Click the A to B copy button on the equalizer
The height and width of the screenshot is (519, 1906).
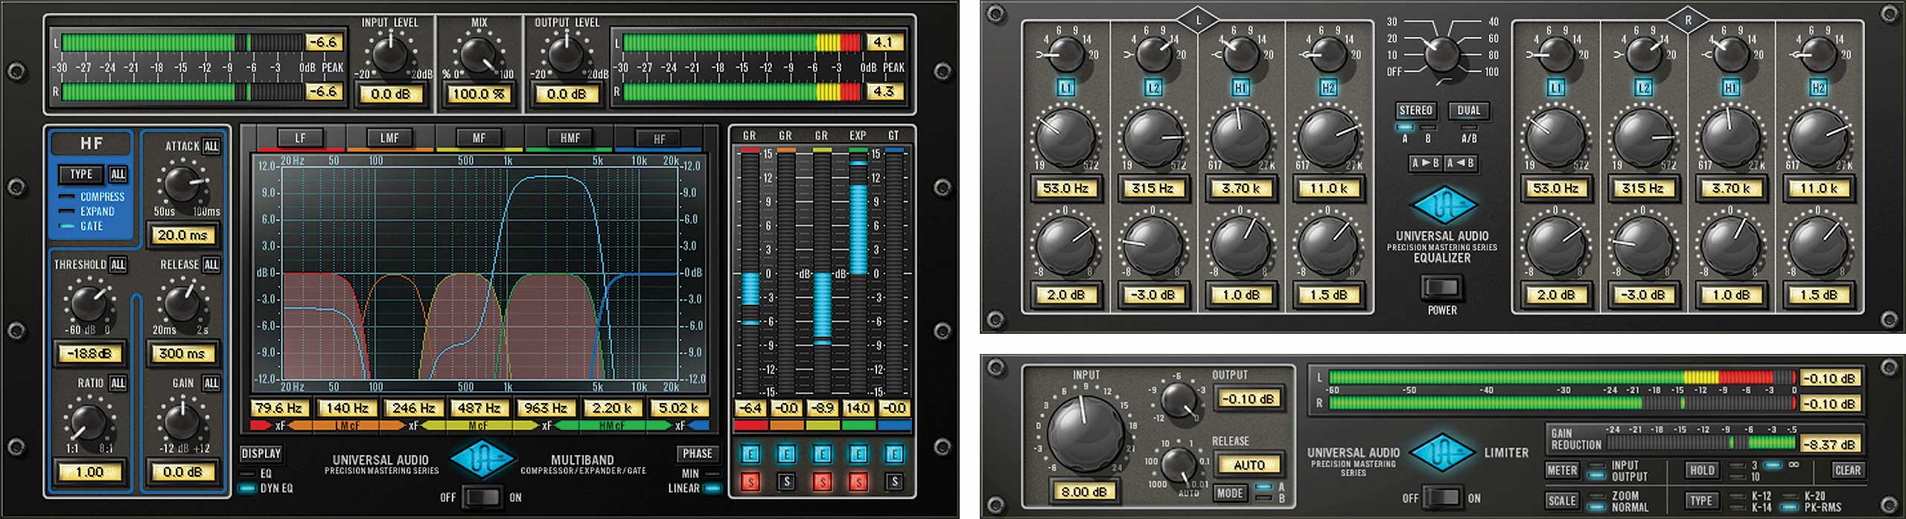click(x=1425, y=164)
